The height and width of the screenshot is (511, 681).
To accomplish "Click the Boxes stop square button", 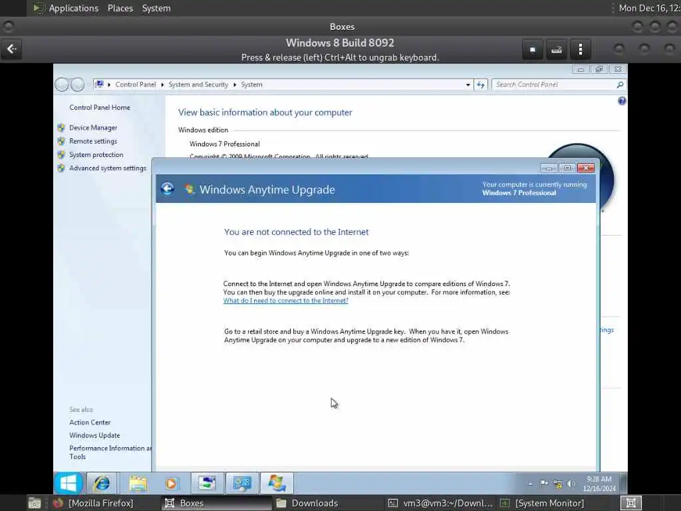I will tap(533, 49).
